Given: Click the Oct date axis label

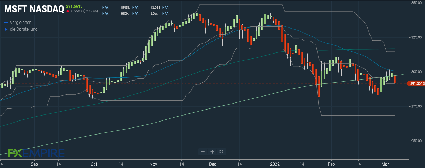Looking at the screenshot, I should point(94,164).
